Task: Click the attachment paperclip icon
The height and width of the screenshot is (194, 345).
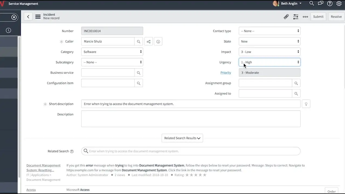Action: point(286,17)
